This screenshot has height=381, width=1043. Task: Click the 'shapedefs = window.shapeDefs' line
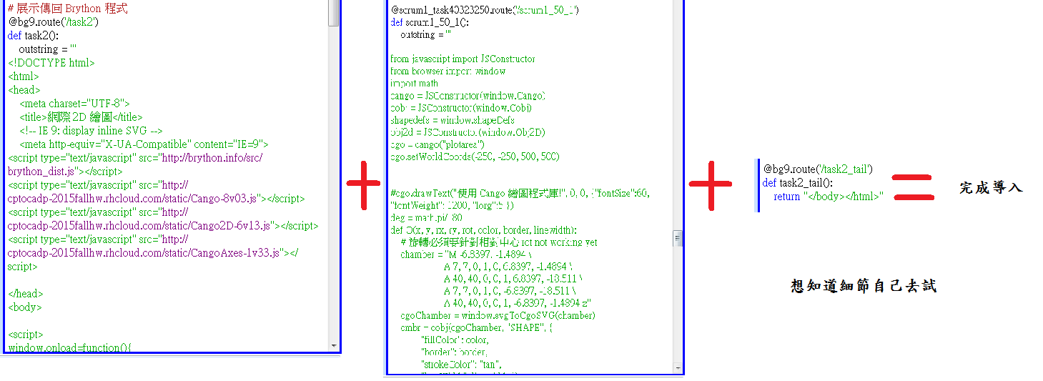pyautogui.click(x=452, y=120)
